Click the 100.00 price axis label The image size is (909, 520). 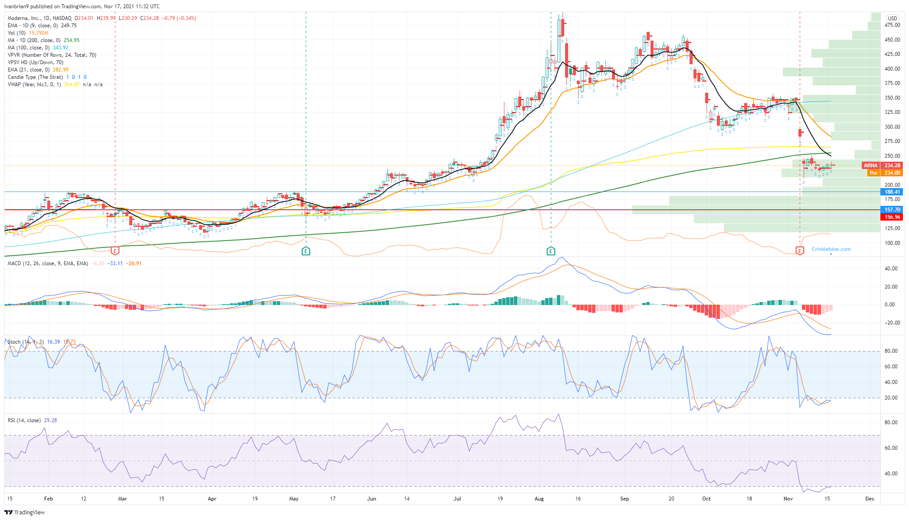point(892,243)
